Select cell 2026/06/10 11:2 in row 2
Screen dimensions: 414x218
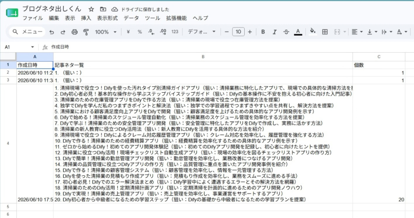pyautogui.click(x=35, y=73)
